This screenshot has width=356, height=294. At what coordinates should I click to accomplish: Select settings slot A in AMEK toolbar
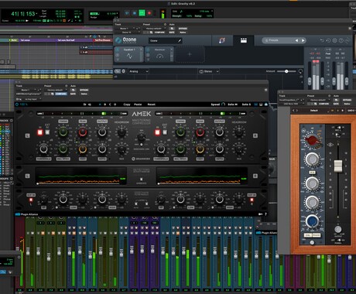click(x=100, y=104)
